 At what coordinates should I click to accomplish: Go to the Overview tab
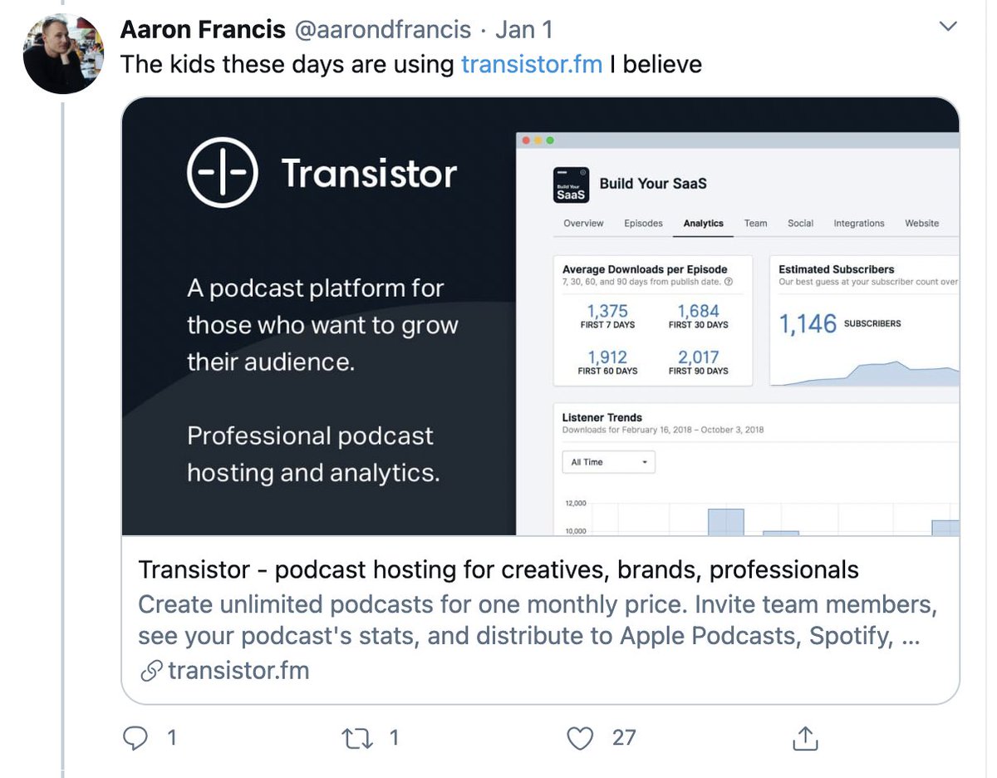[x=583, y=224]
